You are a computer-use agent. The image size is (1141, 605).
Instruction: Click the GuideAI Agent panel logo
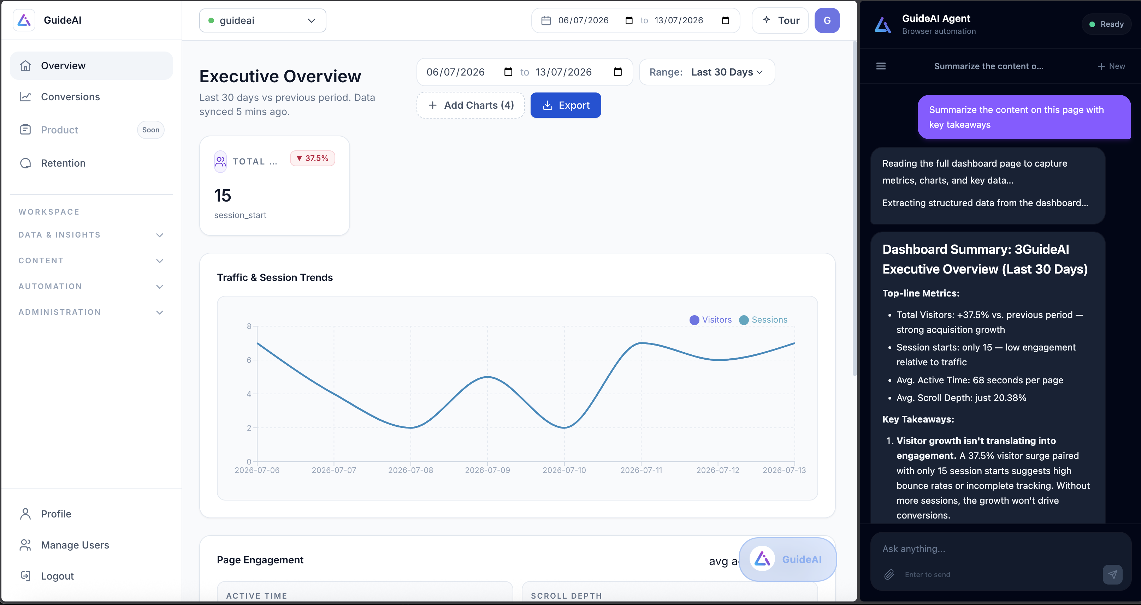[x=882, y=25]
